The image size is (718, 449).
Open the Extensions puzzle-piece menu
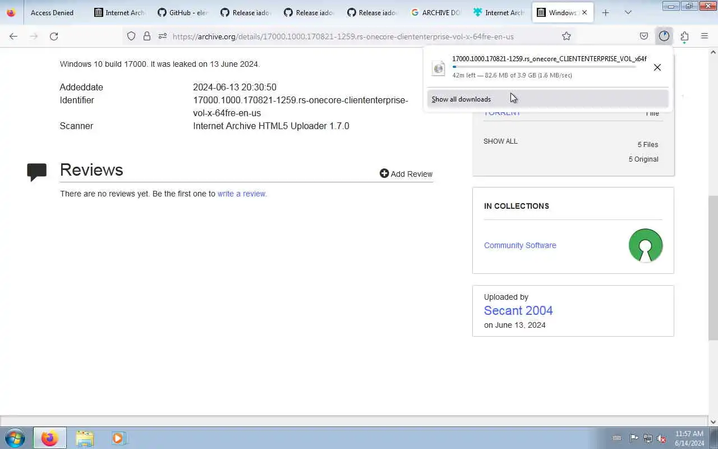tap(684, 36)
